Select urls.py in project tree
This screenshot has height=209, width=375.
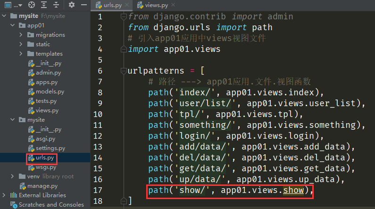pos(45,158)
